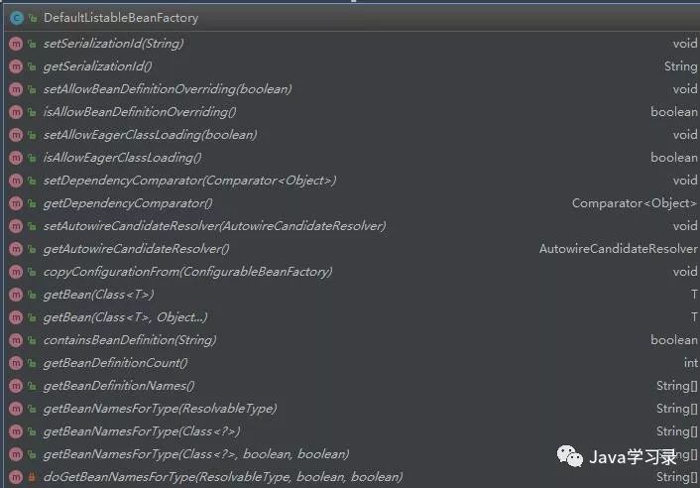
Task: Click method icon for getAutowireCandidateResolver()
Action: [x=16, y=249]
